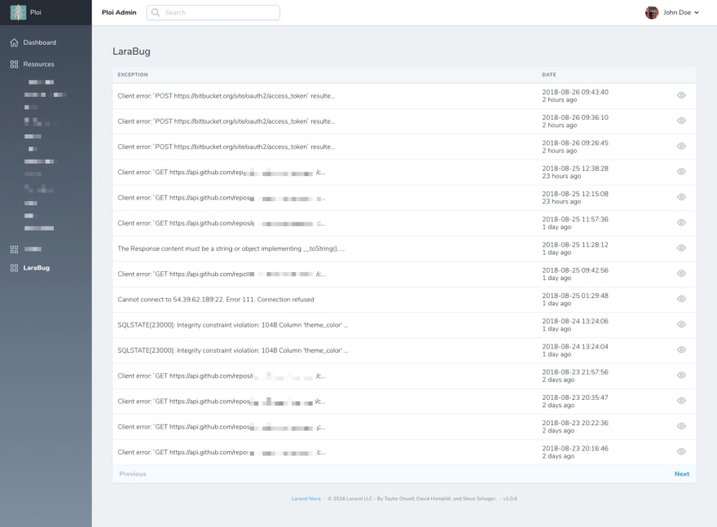
Task: View the Cannot connect exception eye icon
Action: click(x=681, y=299)
